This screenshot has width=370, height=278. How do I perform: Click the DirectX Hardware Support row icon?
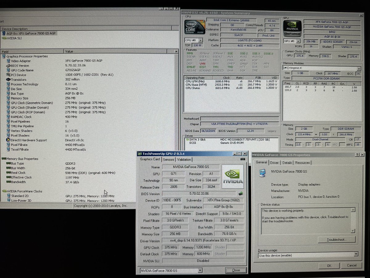[8, 140]
